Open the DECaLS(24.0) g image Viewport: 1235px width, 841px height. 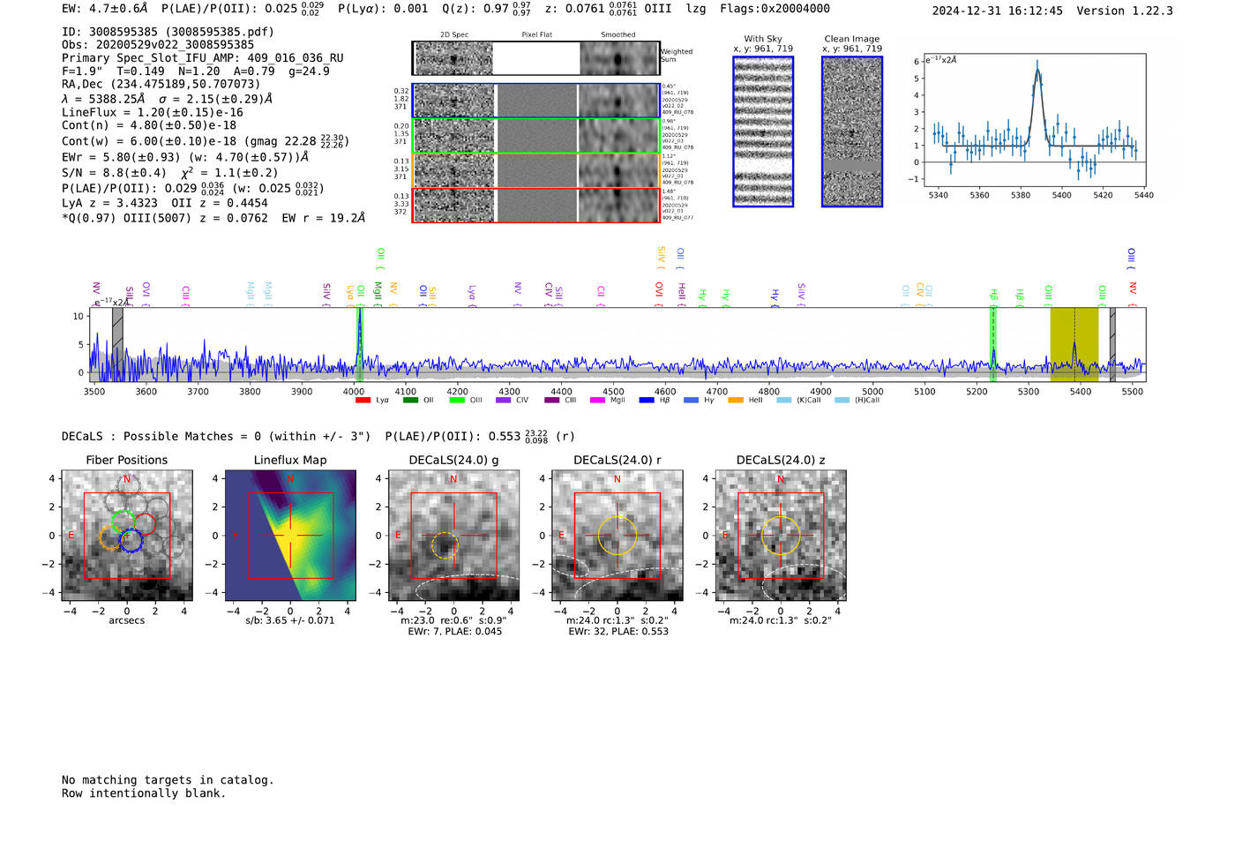(454, 536)
